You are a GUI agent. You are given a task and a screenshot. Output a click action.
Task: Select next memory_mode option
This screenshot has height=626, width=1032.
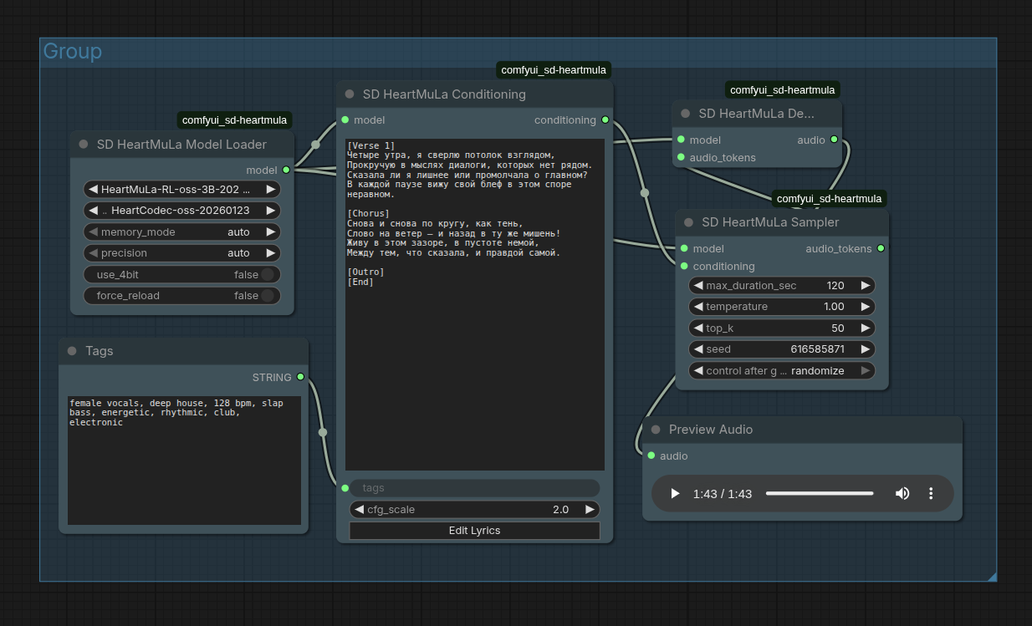point(271,232)
